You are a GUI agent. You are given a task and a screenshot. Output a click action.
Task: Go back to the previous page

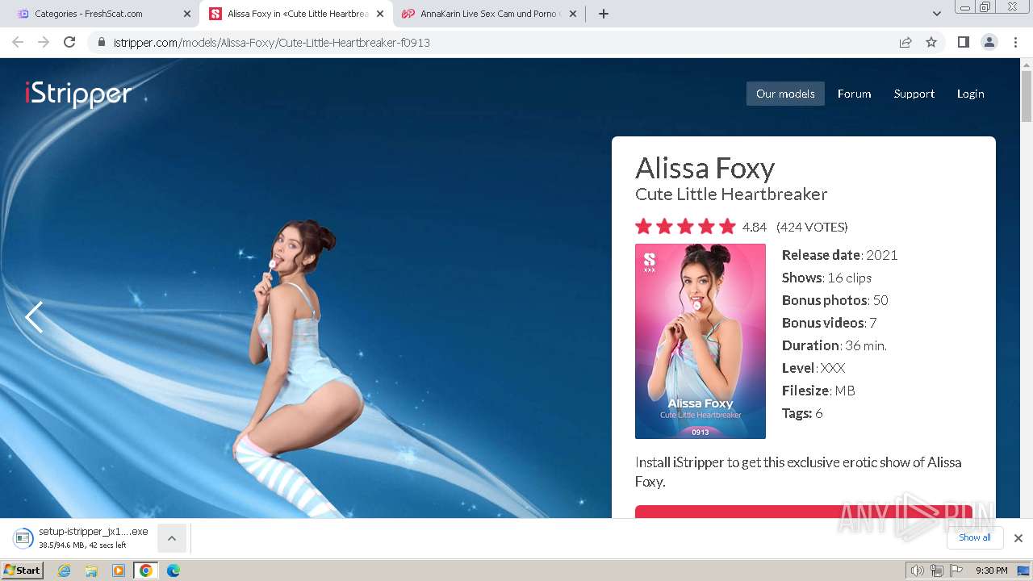click(x=18, y=42)
